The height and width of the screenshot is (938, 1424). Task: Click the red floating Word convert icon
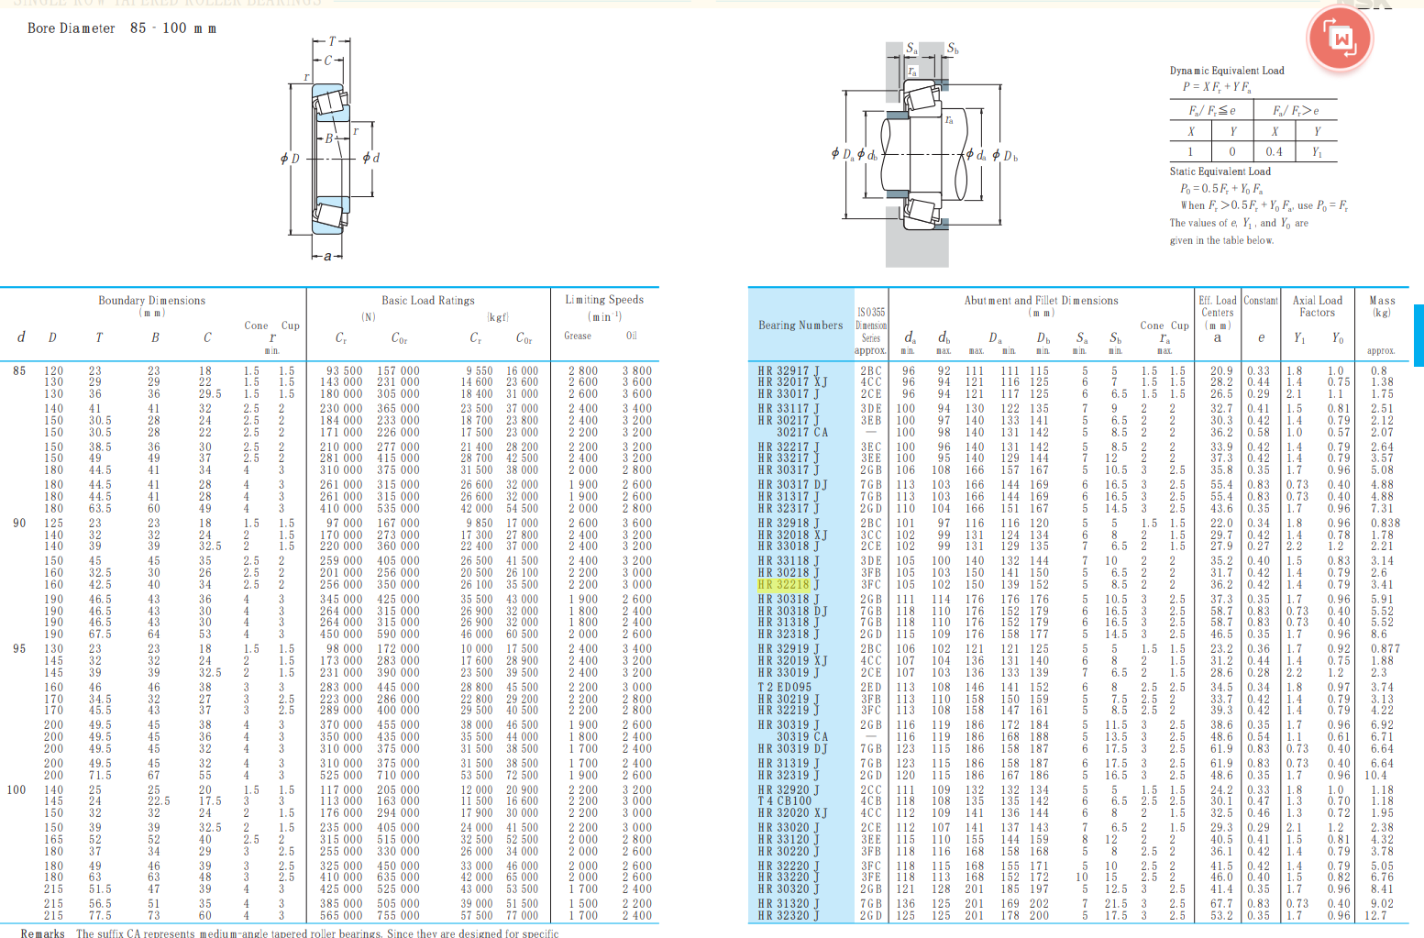[x=1341, y=39]
